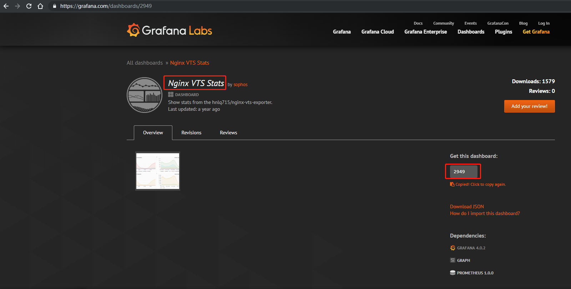Select the Reviews: 0 counter text

(x=542, y=91)
